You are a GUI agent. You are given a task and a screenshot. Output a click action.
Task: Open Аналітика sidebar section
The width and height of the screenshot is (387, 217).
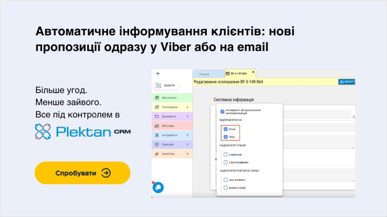click(x=172, y=154)
